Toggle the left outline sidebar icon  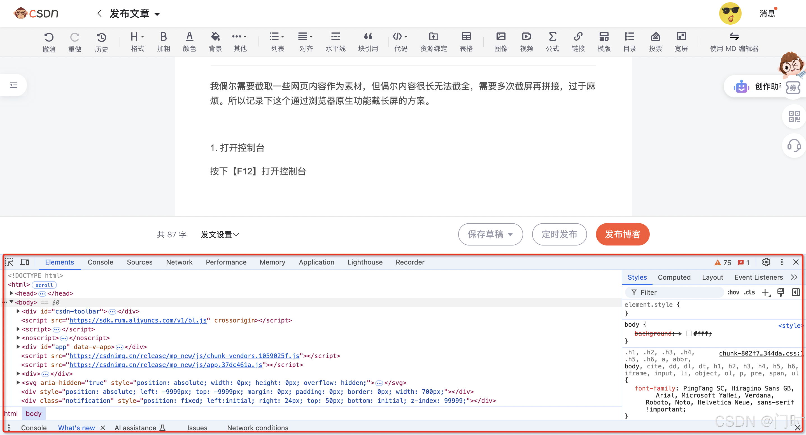pyautogui.click(x=14, y=85)
